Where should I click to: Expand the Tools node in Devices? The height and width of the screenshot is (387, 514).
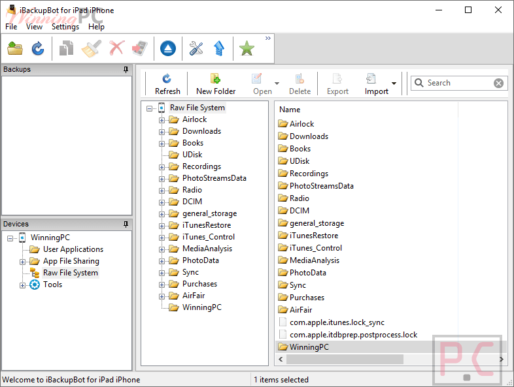(x=22, y=285)
